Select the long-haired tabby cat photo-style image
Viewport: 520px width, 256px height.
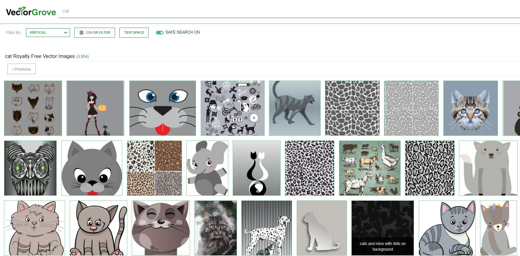tap(216, 228)
